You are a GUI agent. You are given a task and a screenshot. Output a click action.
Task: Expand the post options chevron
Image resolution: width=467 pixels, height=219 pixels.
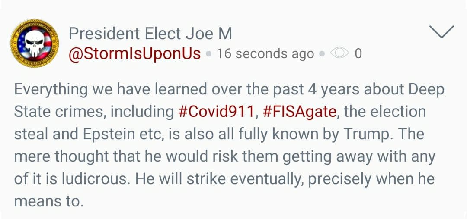(x=441, y=31)
